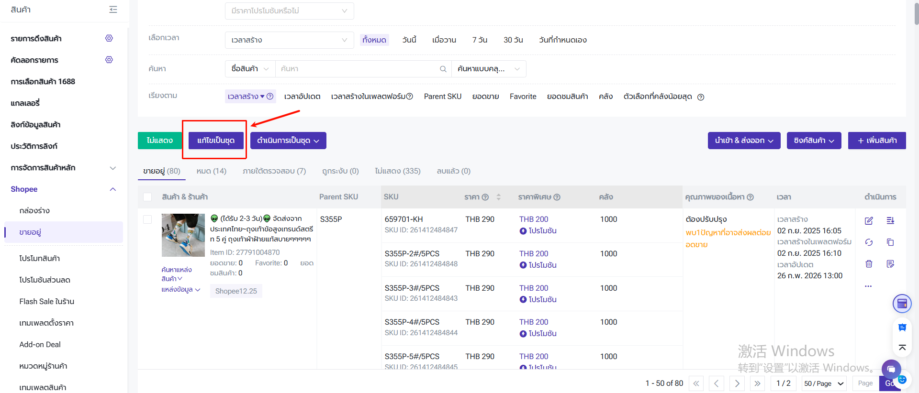
Task: Click the back-to-top arrow icon
Action: pos(902,348)
